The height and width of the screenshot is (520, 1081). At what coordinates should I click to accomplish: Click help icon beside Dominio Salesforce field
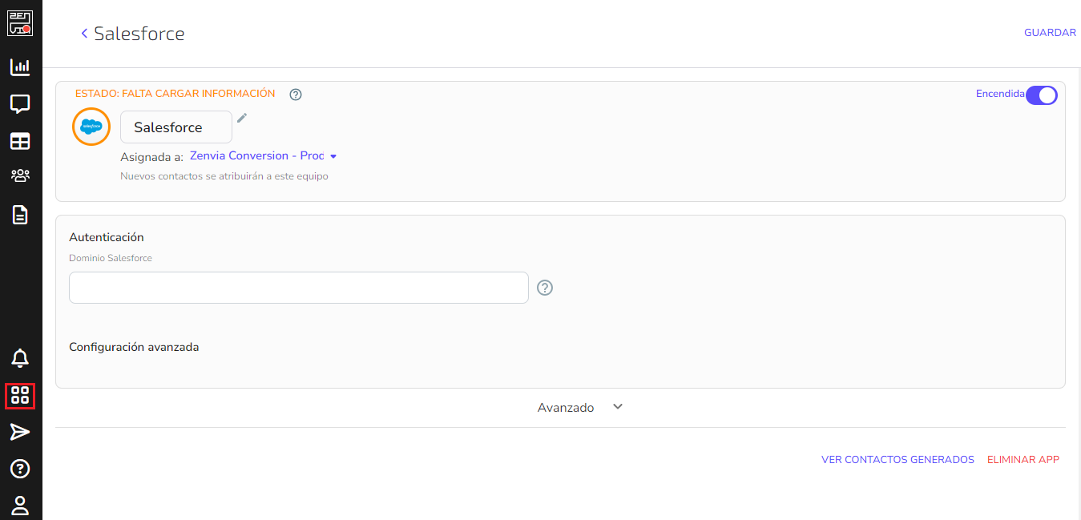545,288
